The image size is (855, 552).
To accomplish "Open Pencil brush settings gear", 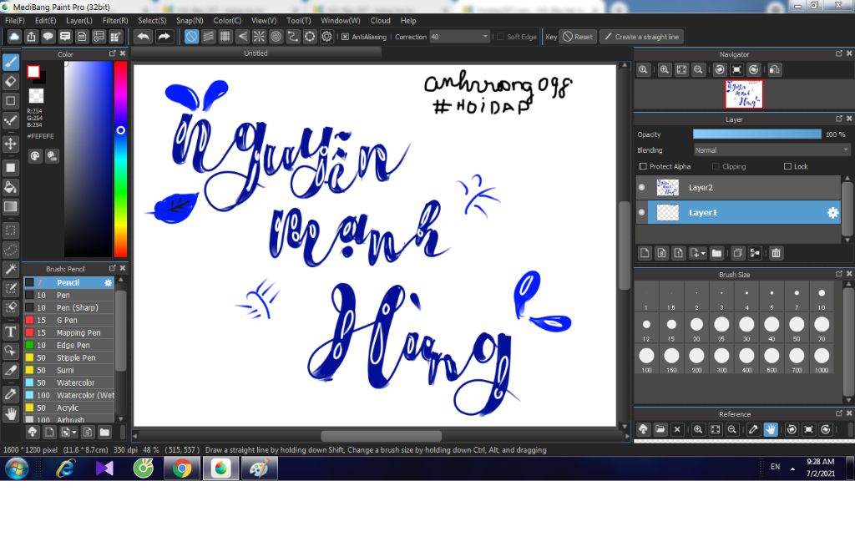I will tap(108, 282).
